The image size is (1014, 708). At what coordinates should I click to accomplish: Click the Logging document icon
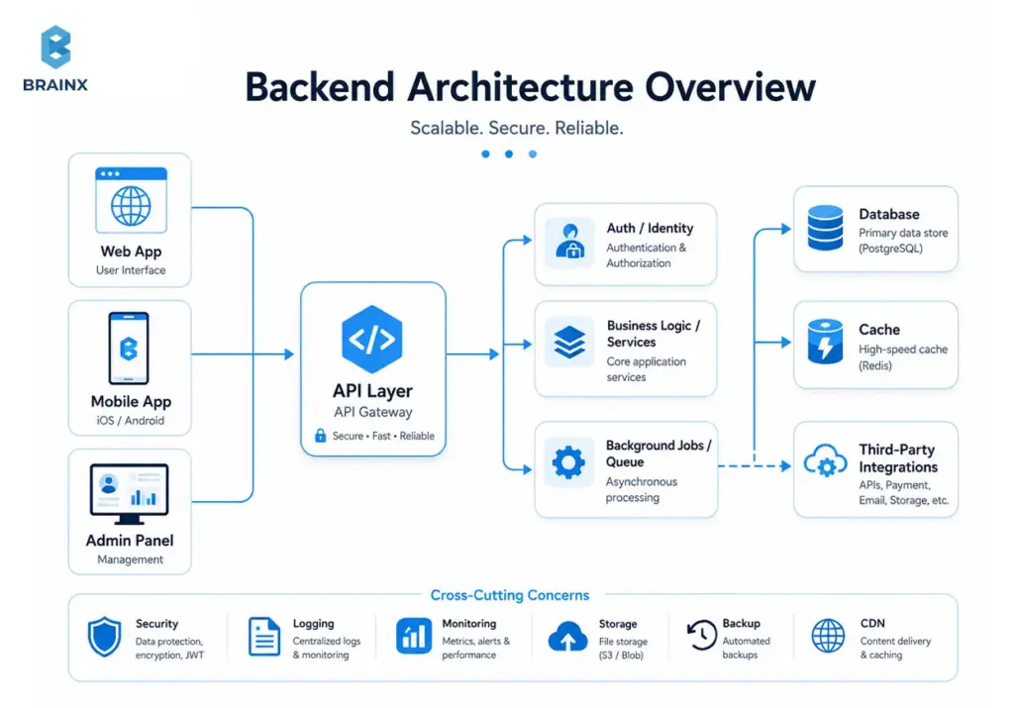click(264, 637)
